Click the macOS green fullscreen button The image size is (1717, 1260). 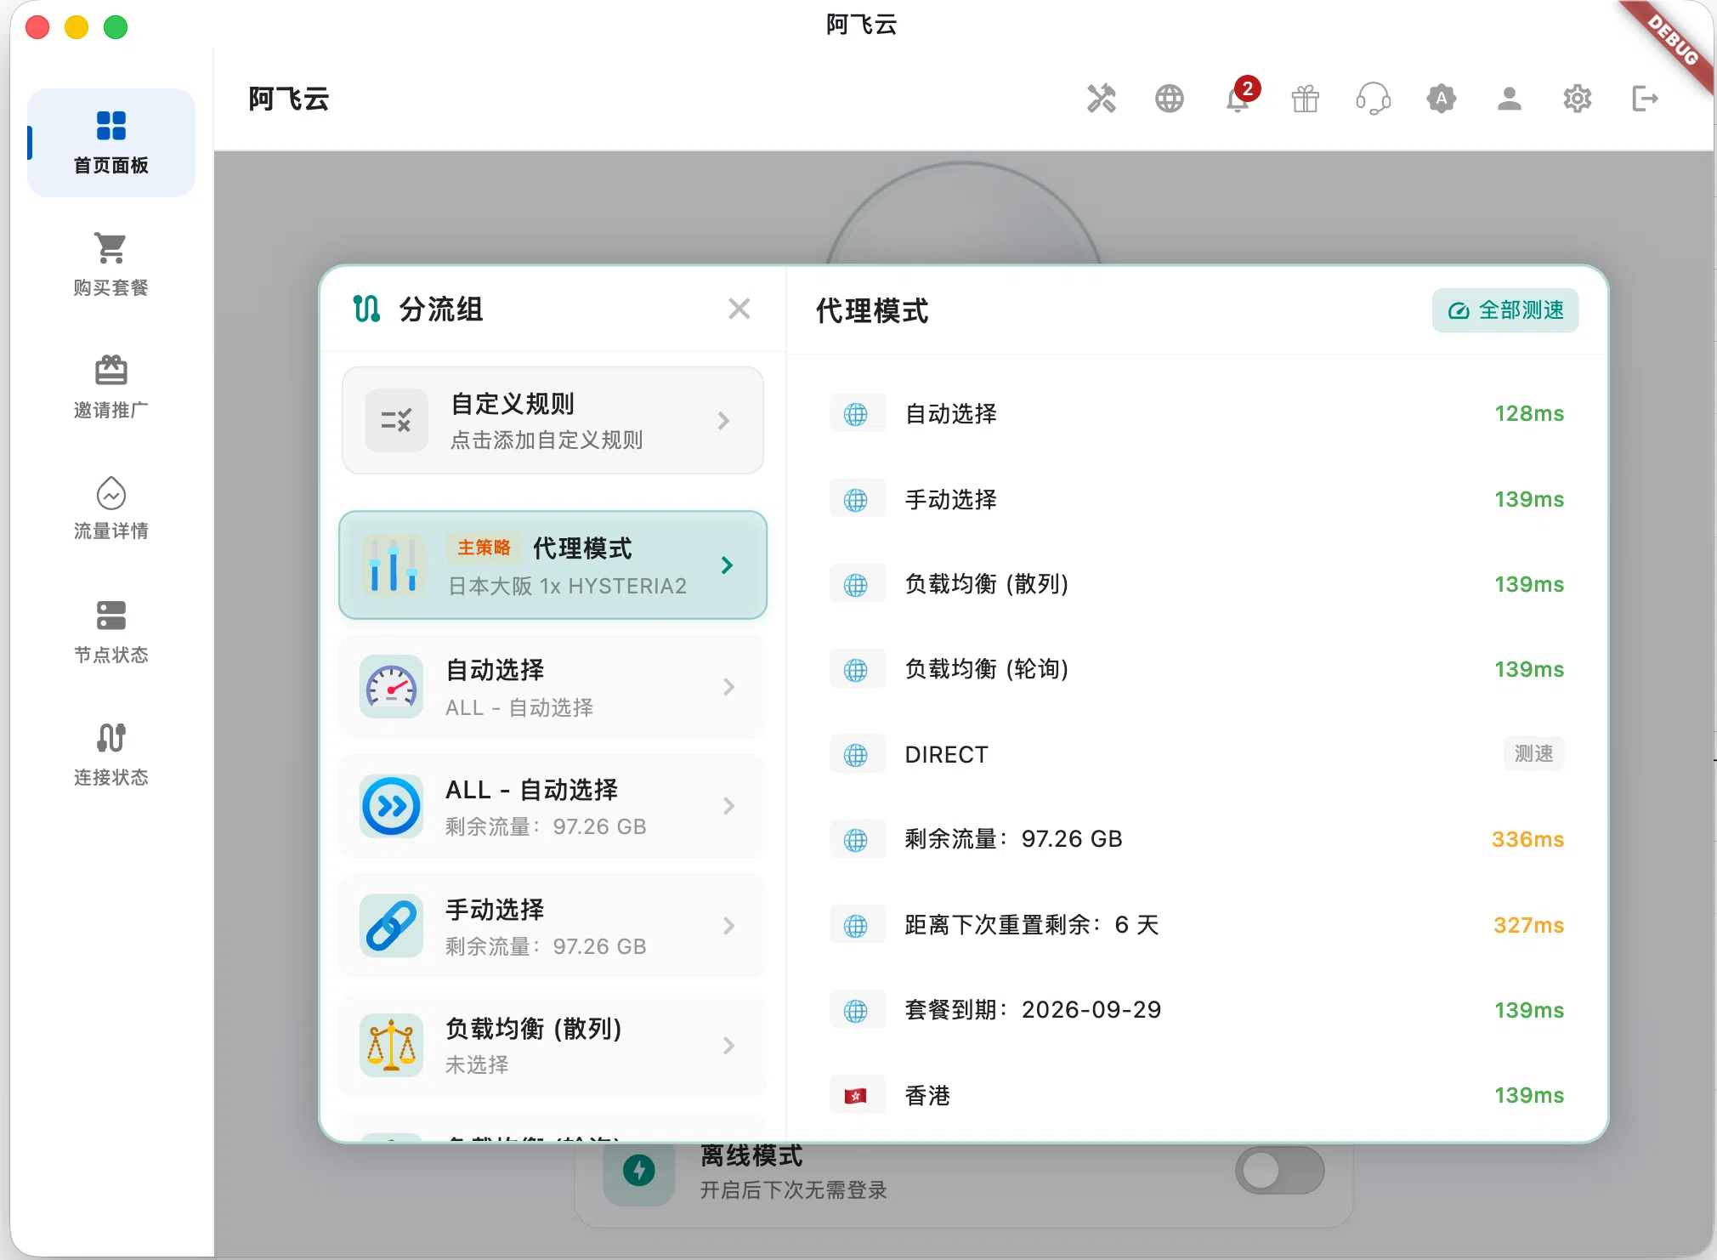click(x=116, y=27)
